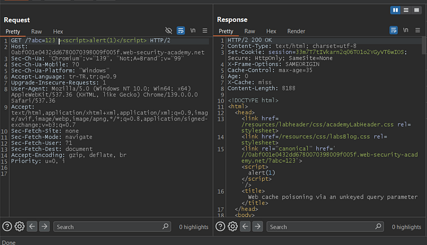This screenshot has width=427, height=245.
Task: Toggle \n newline display in Request panel
Action: pyautogui.click(x=193, y=31)
